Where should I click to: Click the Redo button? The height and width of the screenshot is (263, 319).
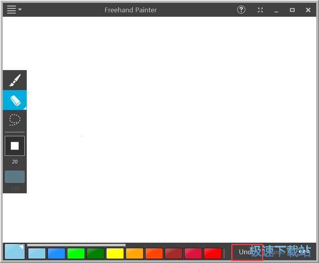point(277,252)
